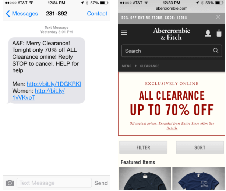Viewport: 226px width, 191px height.
Task: Open the Women bit.ly link
Action: point(39,94)
